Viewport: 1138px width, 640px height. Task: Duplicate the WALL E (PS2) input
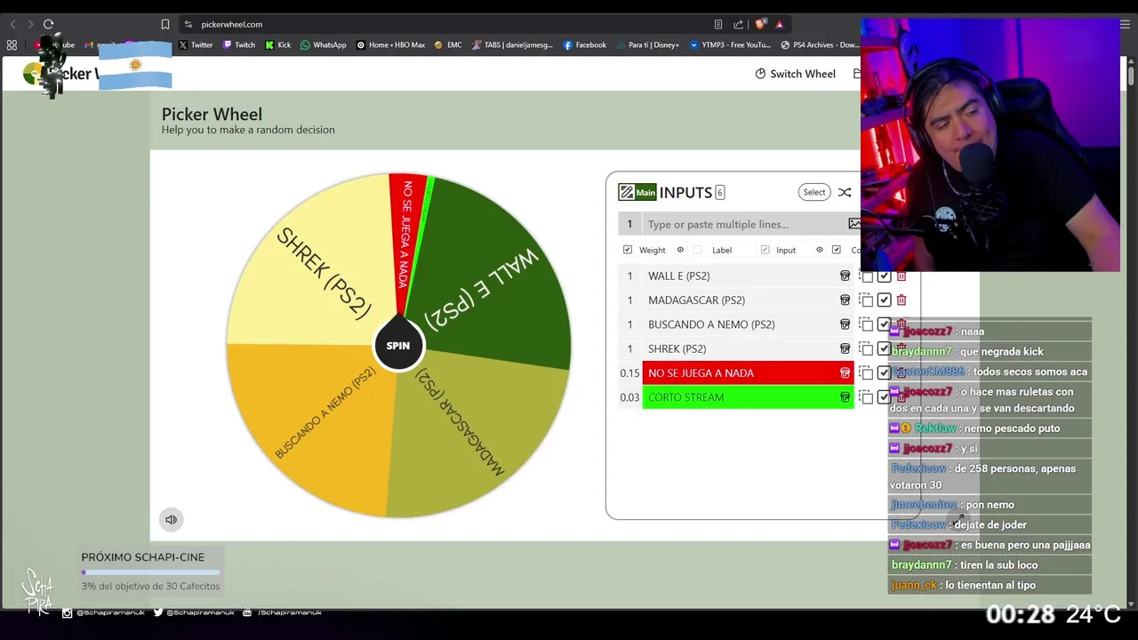click(x=866, y=276)
